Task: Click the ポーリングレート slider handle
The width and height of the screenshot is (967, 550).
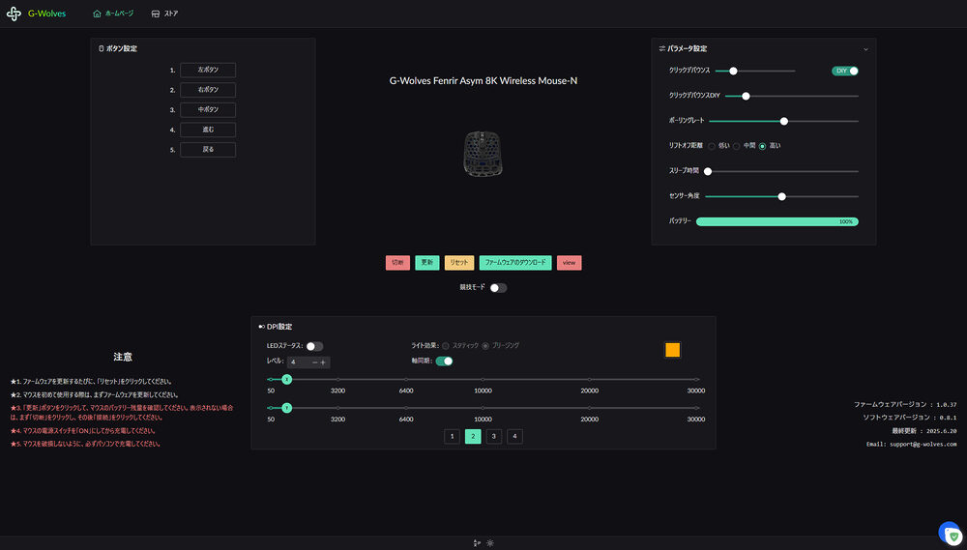Action: 784,122
